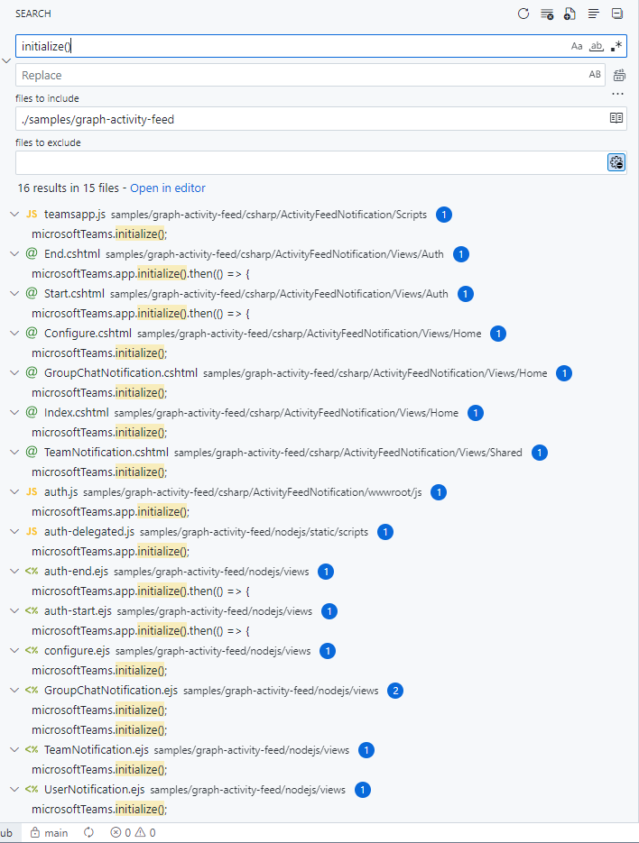This screenshot has width=639, height=843.
Task: Enable search only in open editors
Action: point(616,117)
